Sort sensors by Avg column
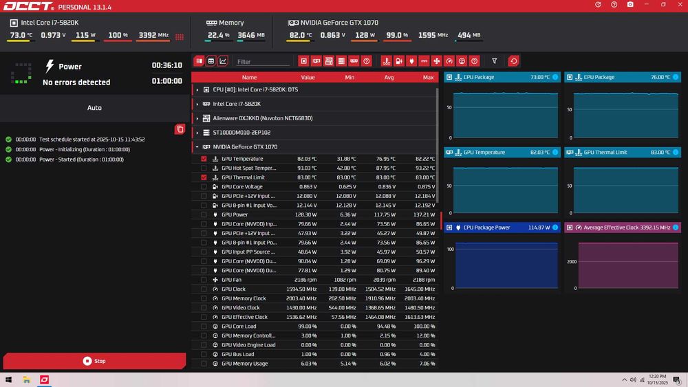This screenshot has height=387, width=688. coord(389,78)
